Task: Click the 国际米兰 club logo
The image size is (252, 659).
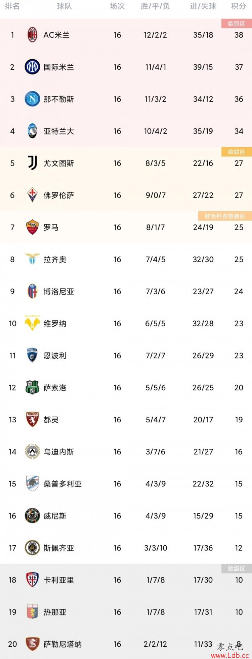Action: pyautogui.click(x=32, y=67)
